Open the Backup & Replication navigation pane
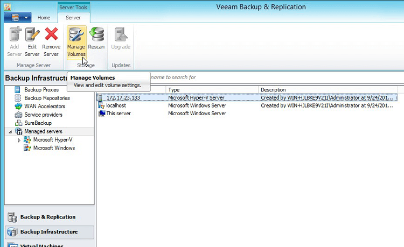The height and width of the screenshot is (247, 404). coord(49,217)
